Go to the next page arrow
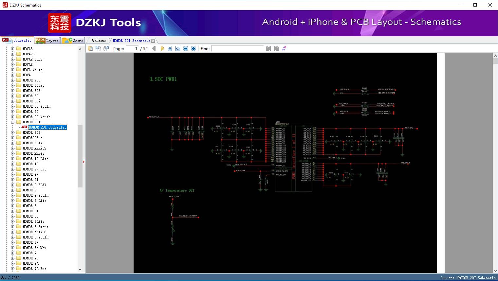 coord(162,48)
